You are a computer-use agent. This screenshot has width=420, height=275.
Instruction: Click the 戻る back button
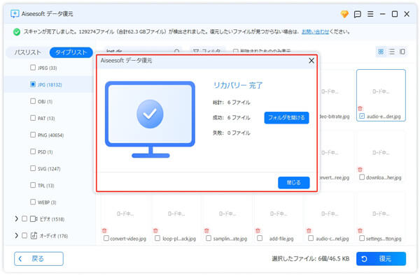[x=38, y=259]
